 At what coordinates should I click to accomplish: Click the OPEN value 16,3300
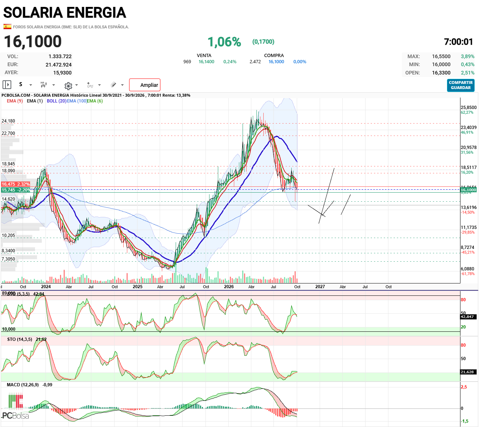tap(441, 73)
